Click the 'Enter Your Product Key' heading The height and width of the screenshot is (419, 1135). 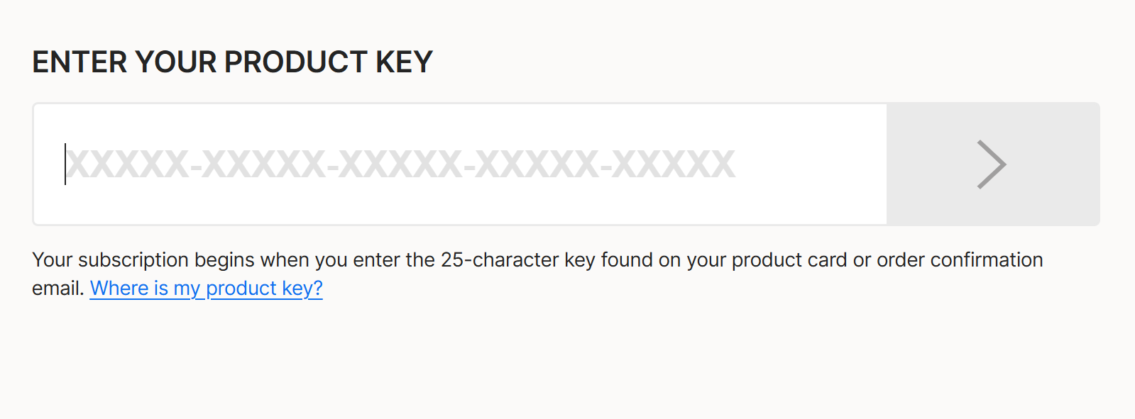click(x=232, y=62)
